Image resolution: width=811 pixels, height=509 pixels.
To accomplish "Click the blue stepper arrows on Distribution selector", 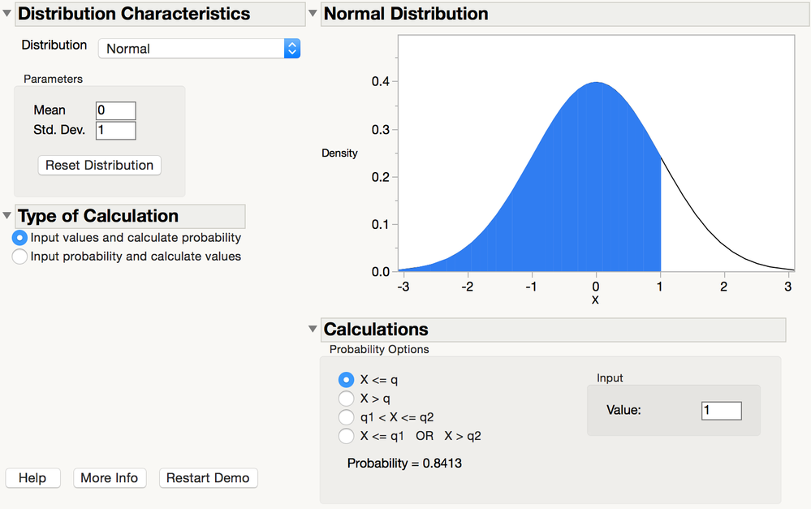I will tap(291, 49).
